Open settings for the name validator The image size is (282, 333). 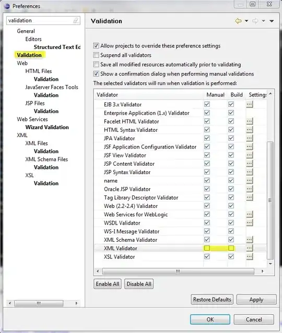tap(250, 180)
